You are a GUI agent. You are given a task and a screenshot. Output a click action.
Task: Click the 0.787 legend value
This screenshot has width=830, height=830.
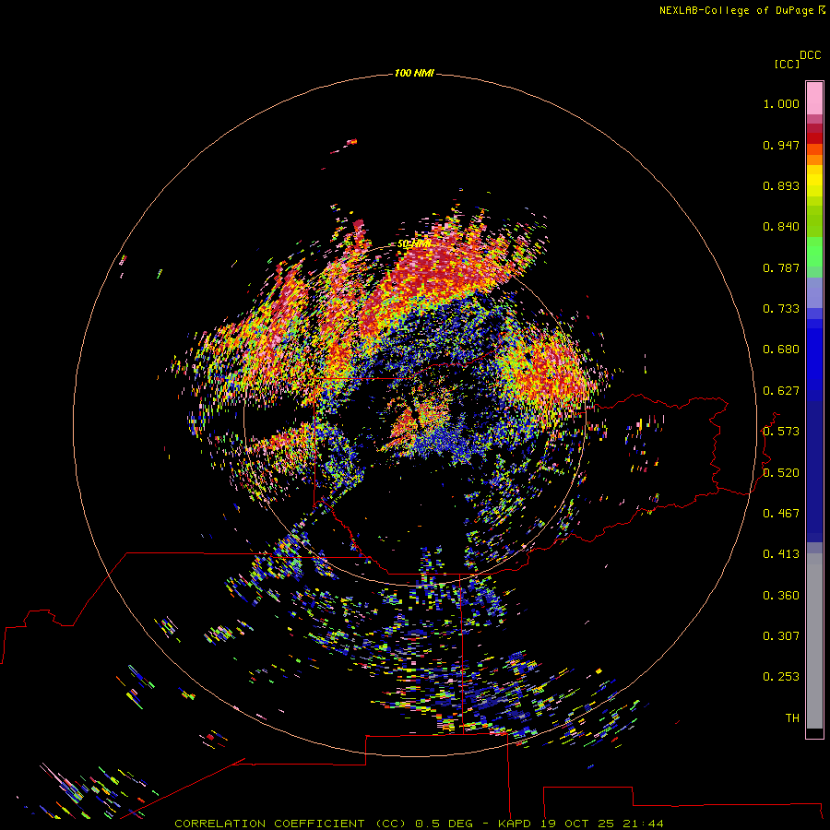[781, 267]
